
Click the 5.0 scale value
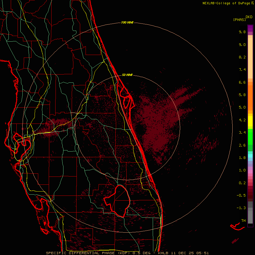242,107
